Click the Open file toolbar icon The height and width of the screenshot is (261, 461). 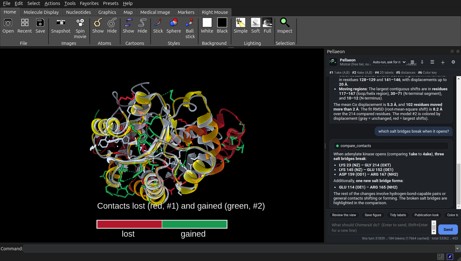[x=8, y=23]
